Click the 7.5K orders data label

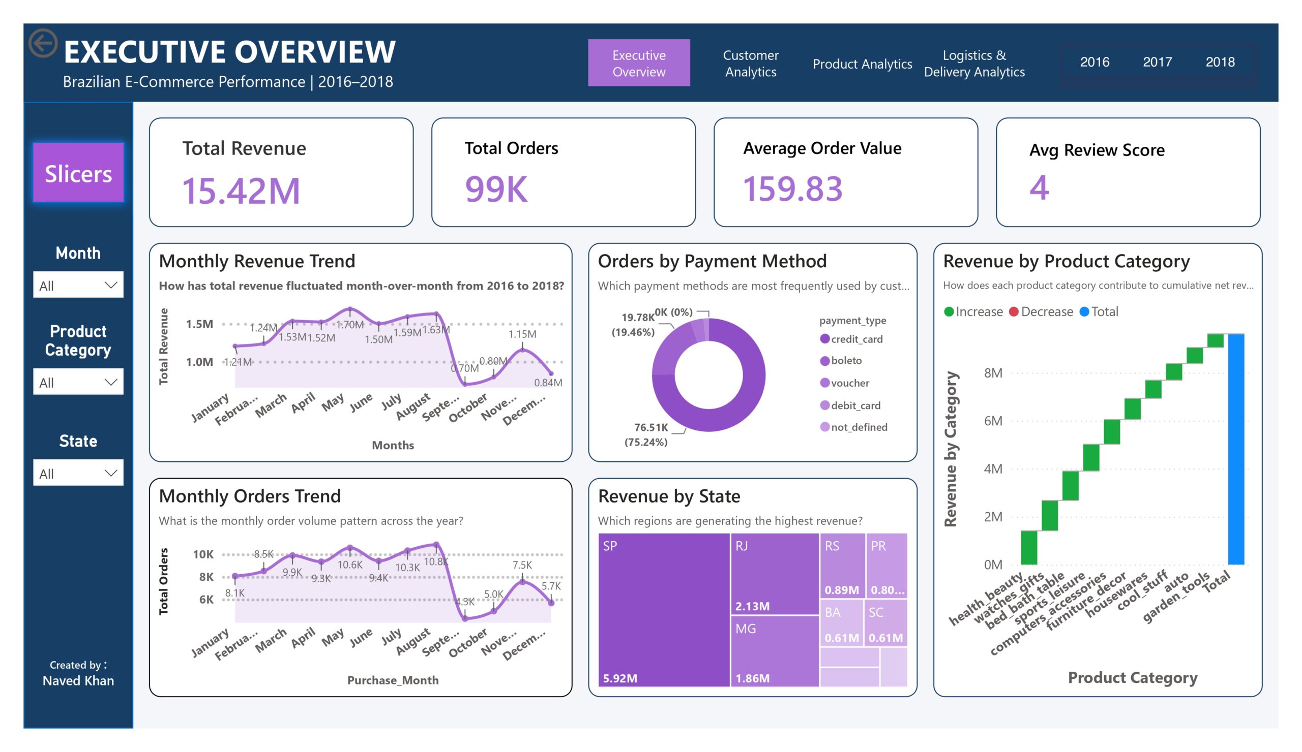pyautogui.click(x=522, y=565)
